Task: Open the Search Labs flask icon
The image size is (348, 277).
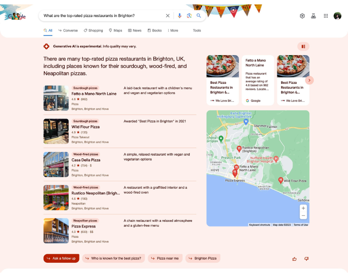Action: pos(314,16)
